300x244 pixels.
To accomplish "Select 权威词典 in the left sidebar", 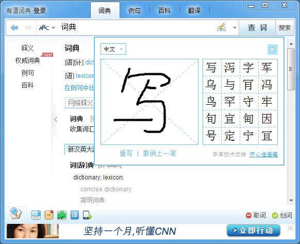I will pyautogui.click(x=27, y=60).
